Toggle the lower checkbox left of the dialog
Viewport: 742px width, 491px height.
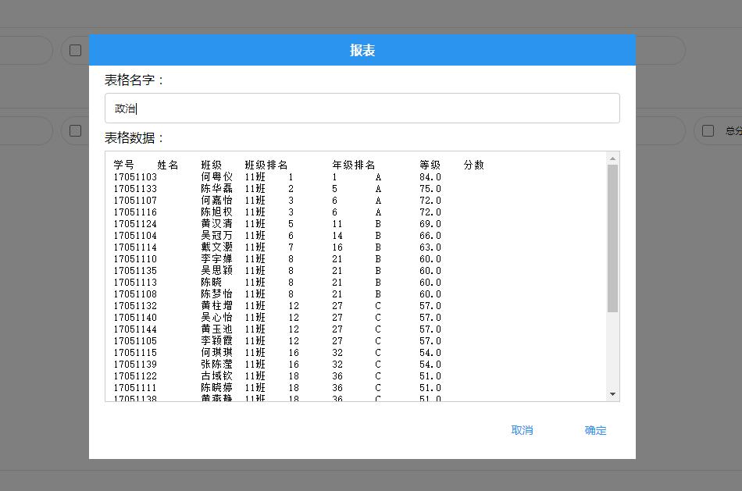(75, 131)
